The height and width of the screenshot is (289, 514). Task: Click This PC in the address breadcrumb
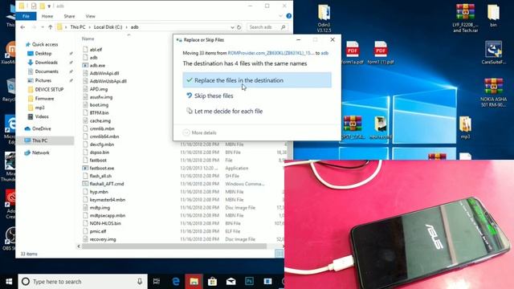[x=78, y=27]
